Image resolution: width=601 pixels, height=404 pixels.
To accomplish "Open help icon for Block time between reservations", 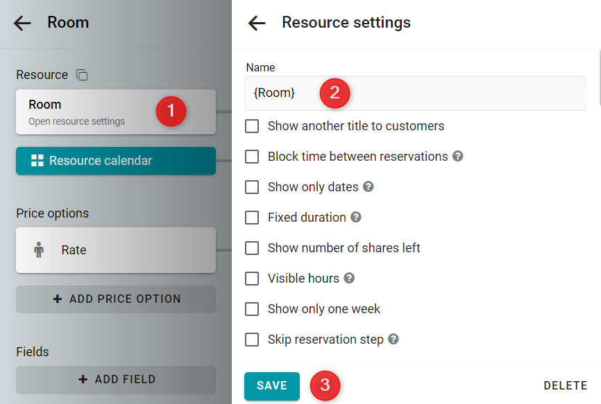I will (x=457, y=156).
